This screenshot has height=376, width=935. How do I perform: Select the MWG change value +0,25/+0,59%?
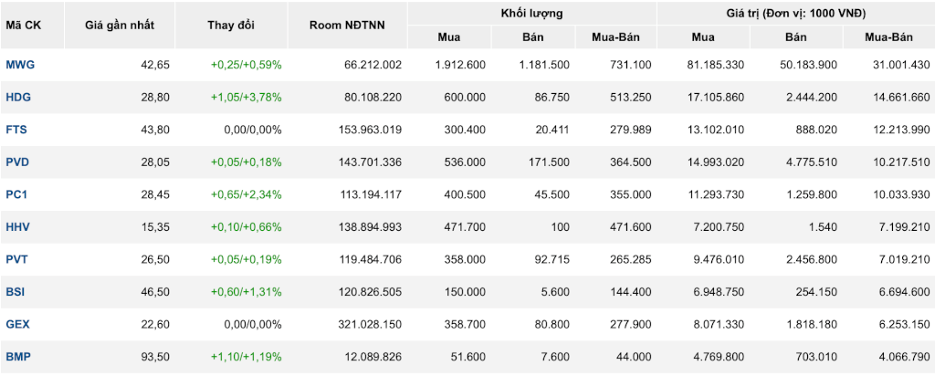tap(247, 65)
